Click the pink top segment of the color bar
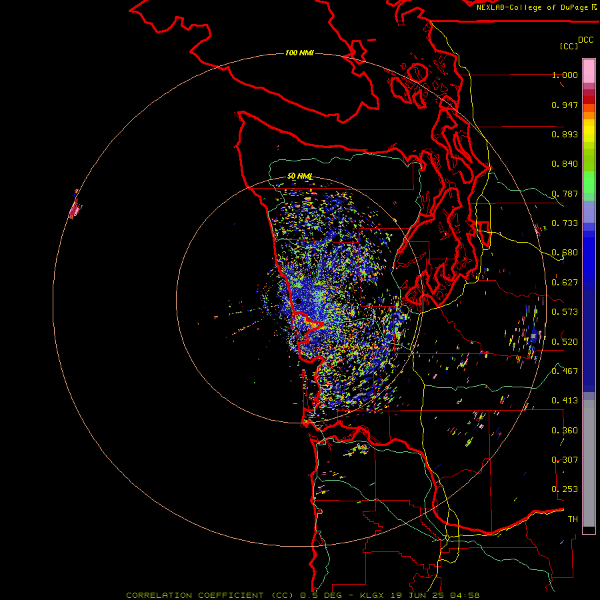 point(589,71)
